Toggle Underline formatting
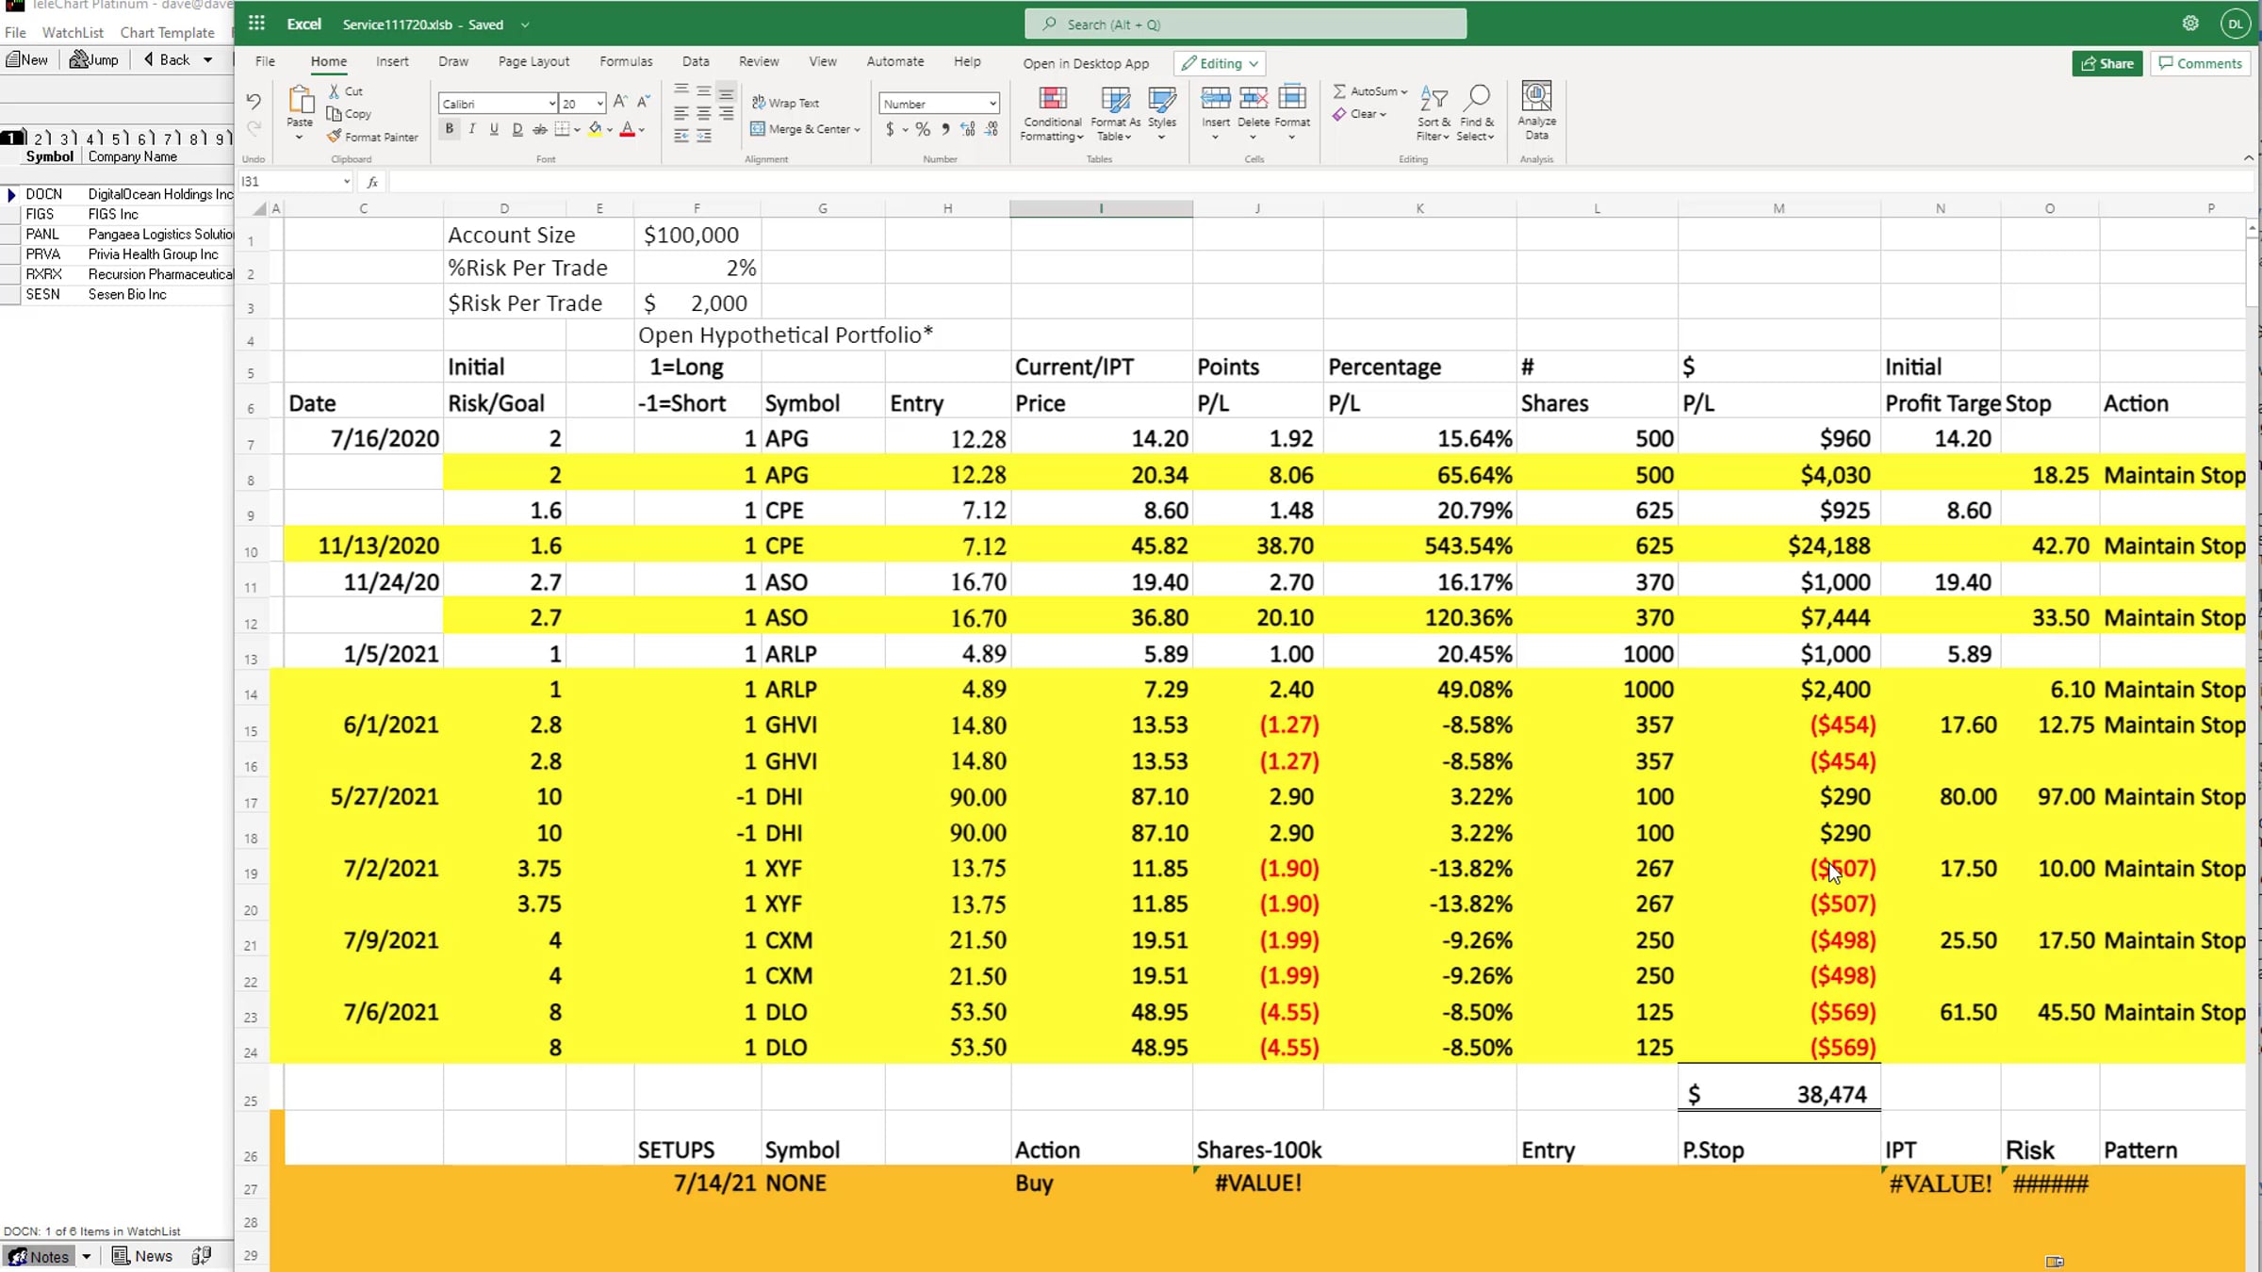 (x=494, y=129)
